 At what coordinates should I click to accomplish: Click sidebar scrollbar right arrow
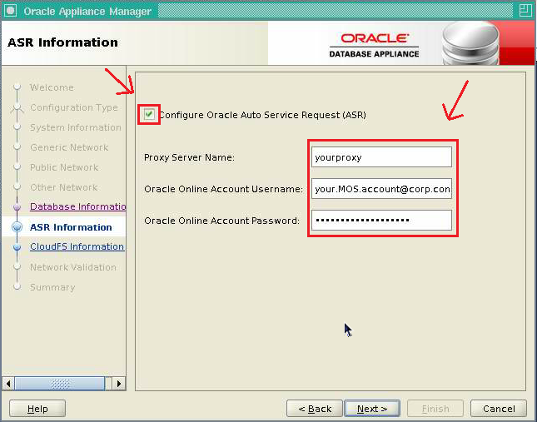point(119,384)
